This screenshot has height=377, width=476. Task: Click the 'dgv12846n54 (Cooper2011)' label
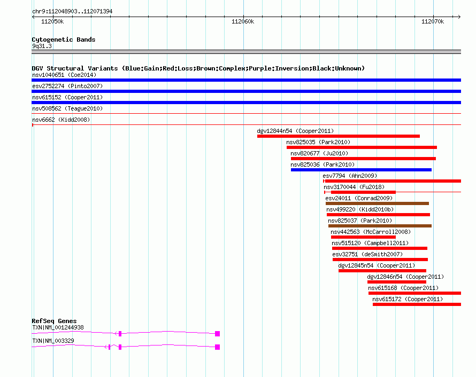(x=405, y=277)
